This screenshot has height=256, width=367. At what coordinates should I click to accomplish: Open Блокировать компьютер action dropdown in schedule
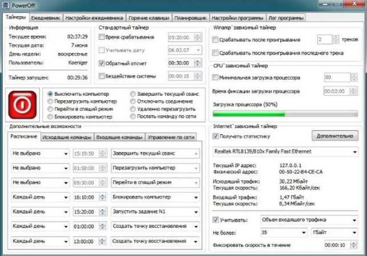155,197
